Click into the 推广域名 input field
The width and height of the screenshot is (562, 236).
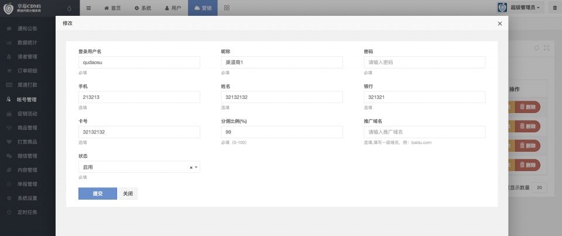click(424, 132)
